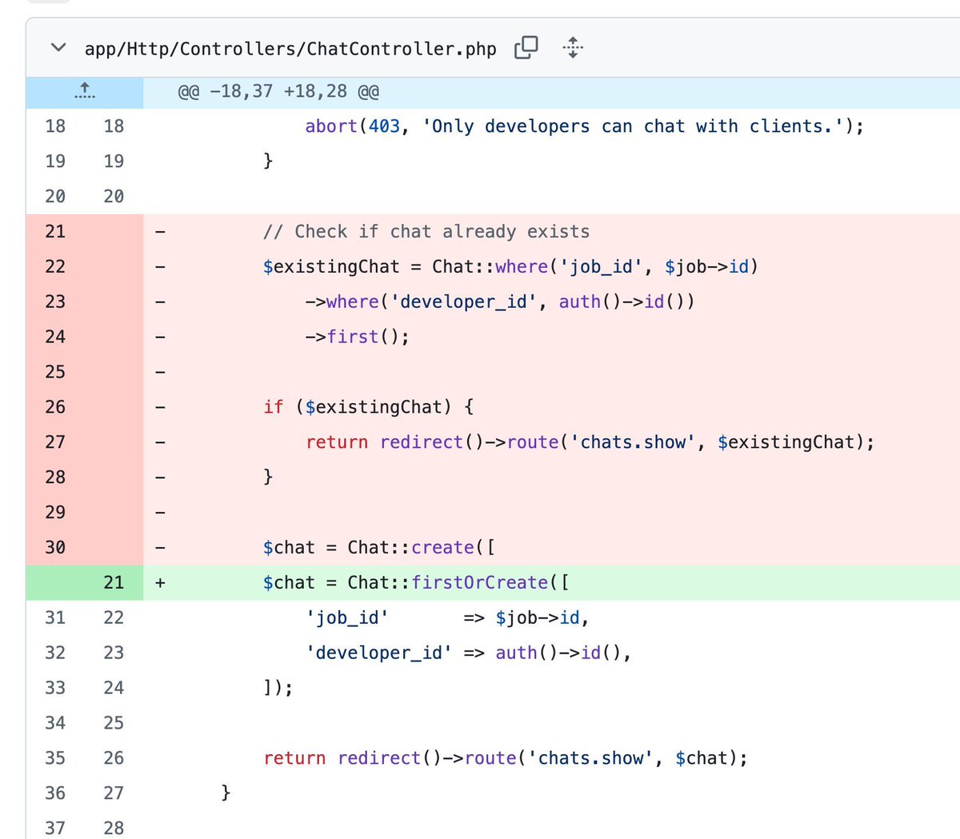The image size is (960, 839).
Task: Click the removed Chat::create([ line
Action: coord(378,548)
